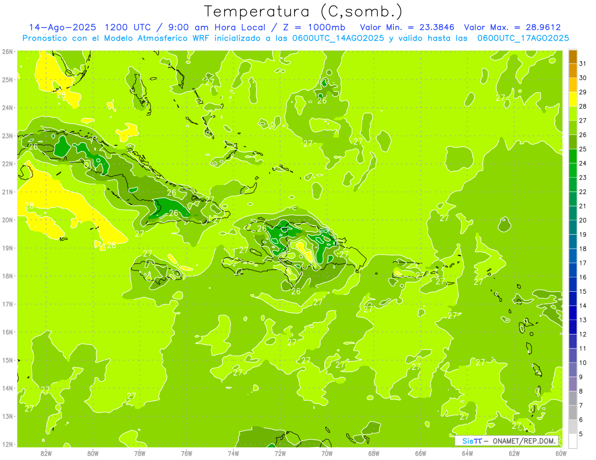Click the 30 value on the color scale
The width and height of the screenshot is (596, 460).
[583, 78]
